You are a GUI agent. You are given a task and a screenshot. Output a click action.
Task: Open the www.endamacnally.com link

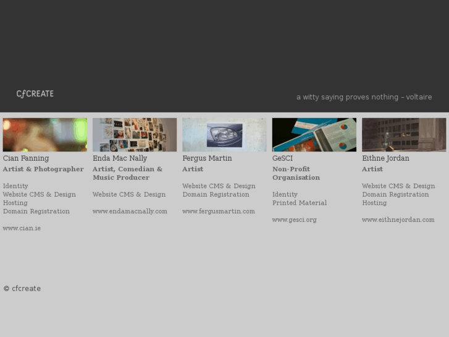tap(130, 211)
